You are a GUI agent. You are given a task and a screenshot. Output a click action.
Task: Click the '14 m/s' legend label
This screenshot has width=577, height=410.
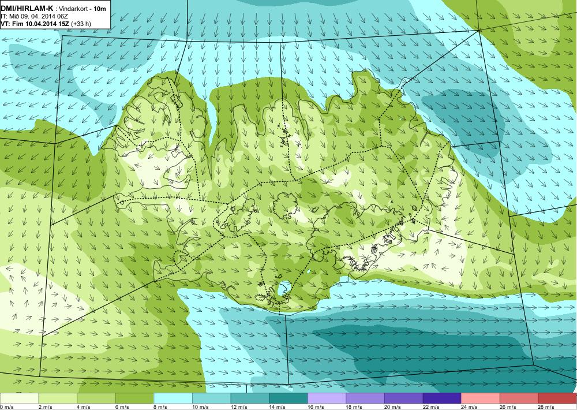coord(278,407)
